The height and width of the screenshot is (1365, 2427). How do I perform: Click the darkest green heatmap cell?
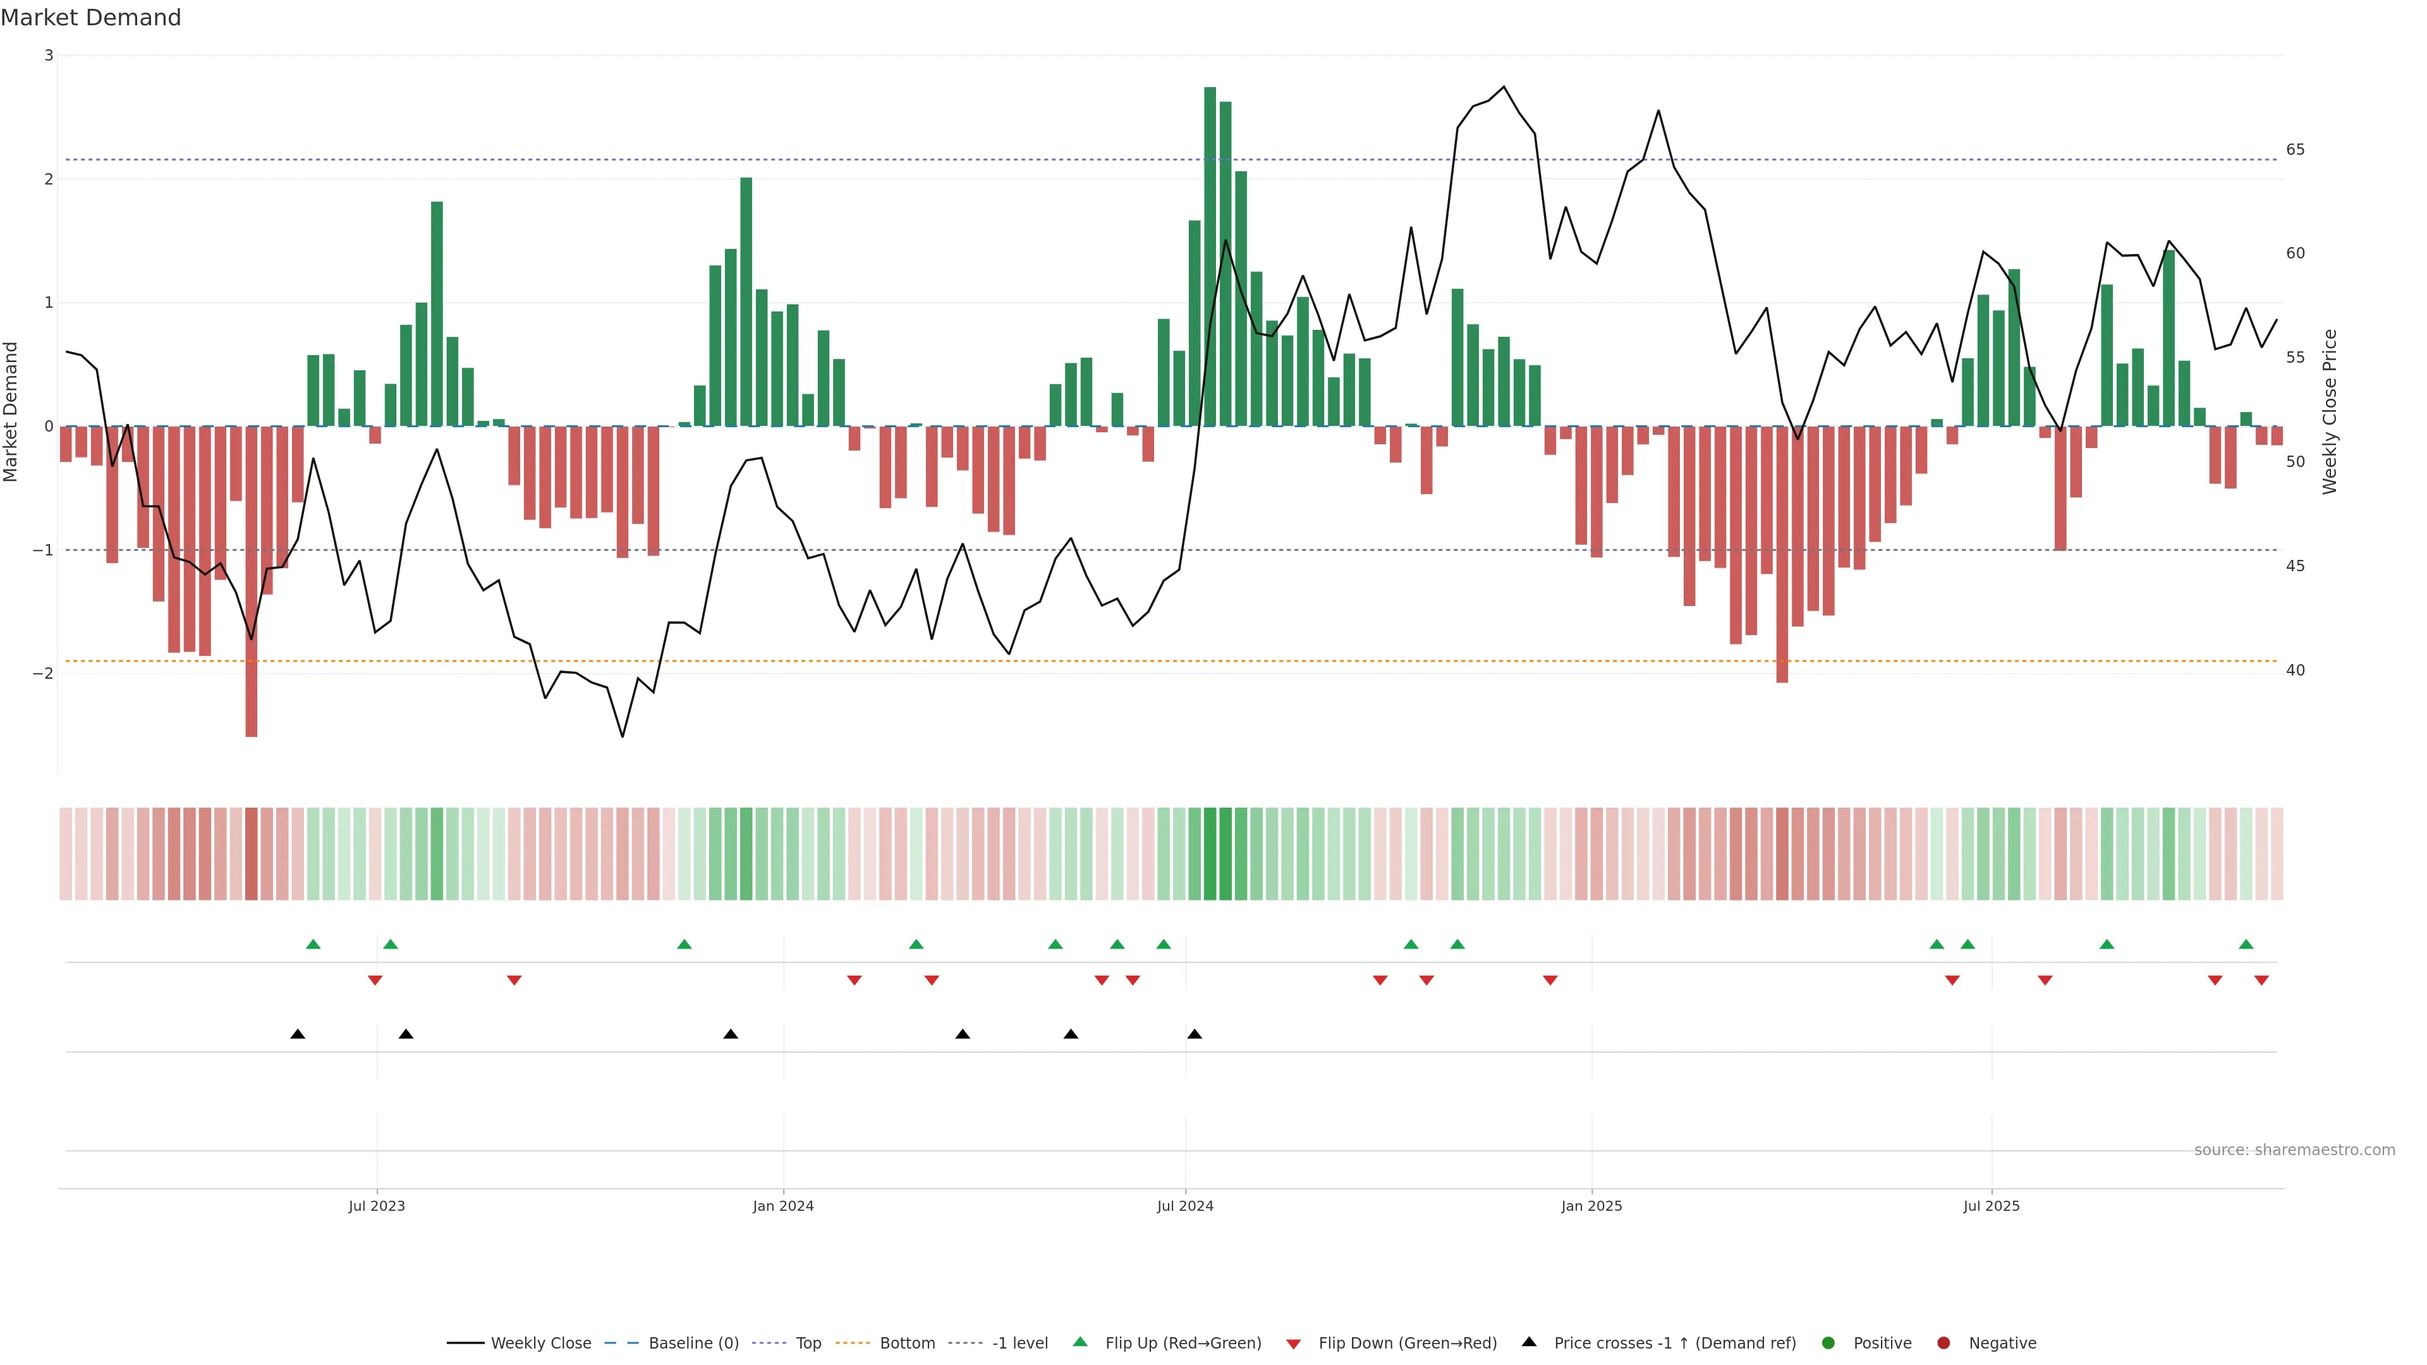tap(1210, 854)
